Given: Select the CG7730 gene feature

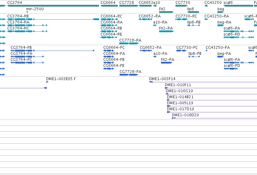Looking at the screenshot, I should [182, 6].
